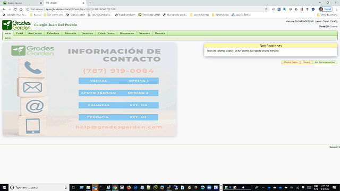Screen dimensions: 340x191
Task: Click the Ver Documentación button
Action: point(325,63)
